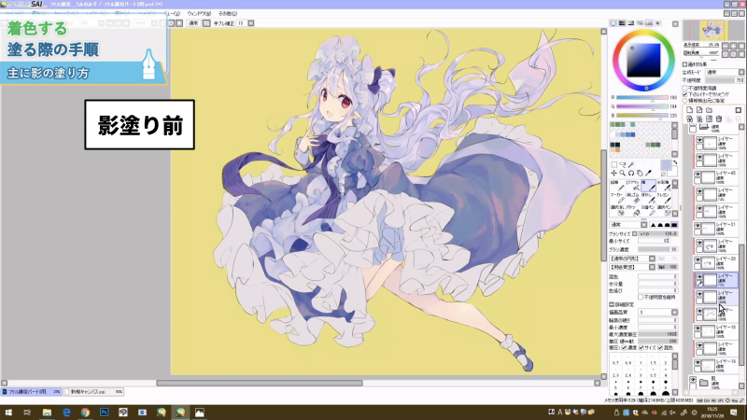Choose the マーカー marker tool
Viewport: 747px width, 420px height.
(617, 198)
